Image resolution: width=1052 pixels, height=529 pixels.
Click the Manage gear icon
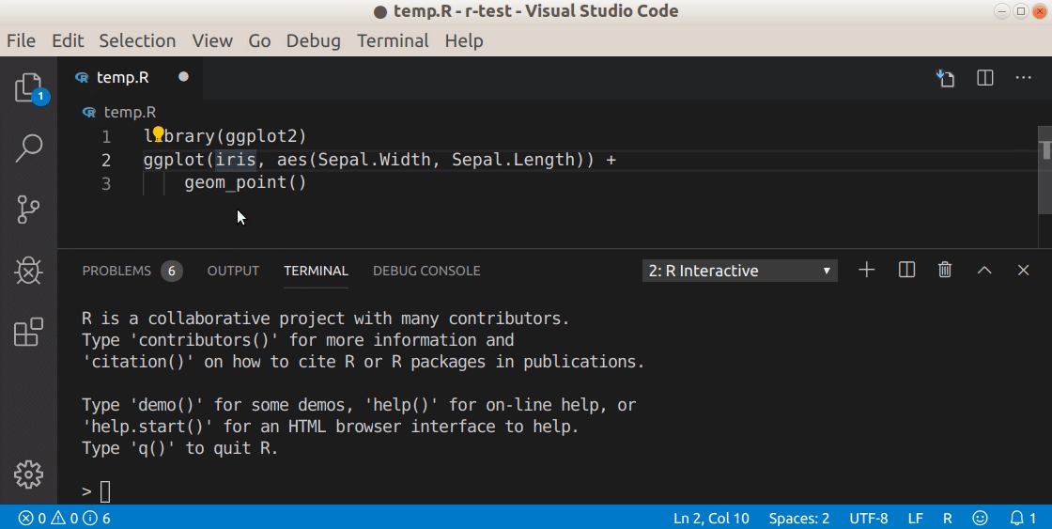(28, 475)
